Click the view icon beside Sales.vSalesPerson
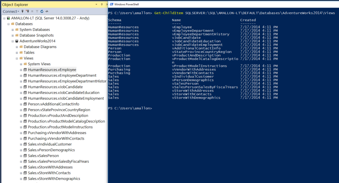Image resolution: width=339 pixels, height=183 pixels. [25, 156]
